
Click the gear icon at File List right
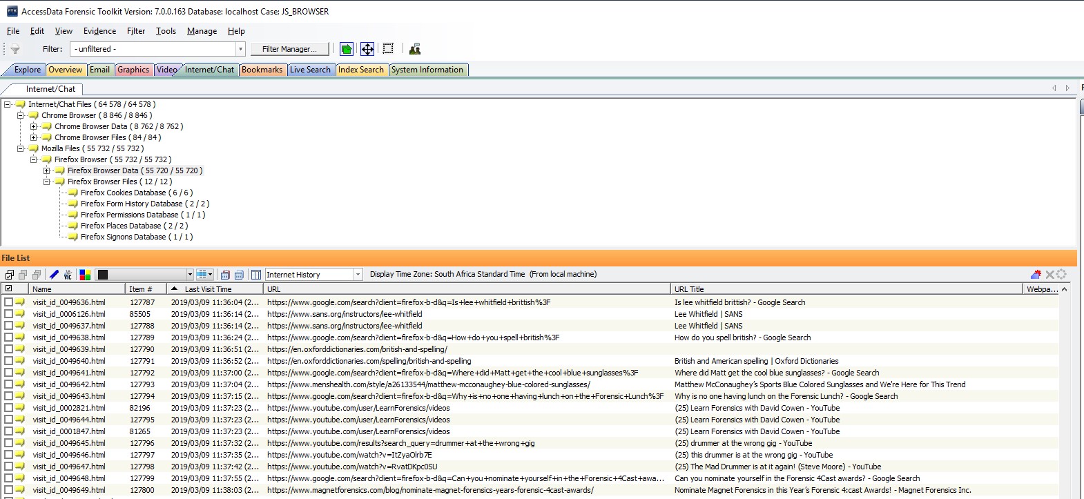click(x=1062, y=275)
